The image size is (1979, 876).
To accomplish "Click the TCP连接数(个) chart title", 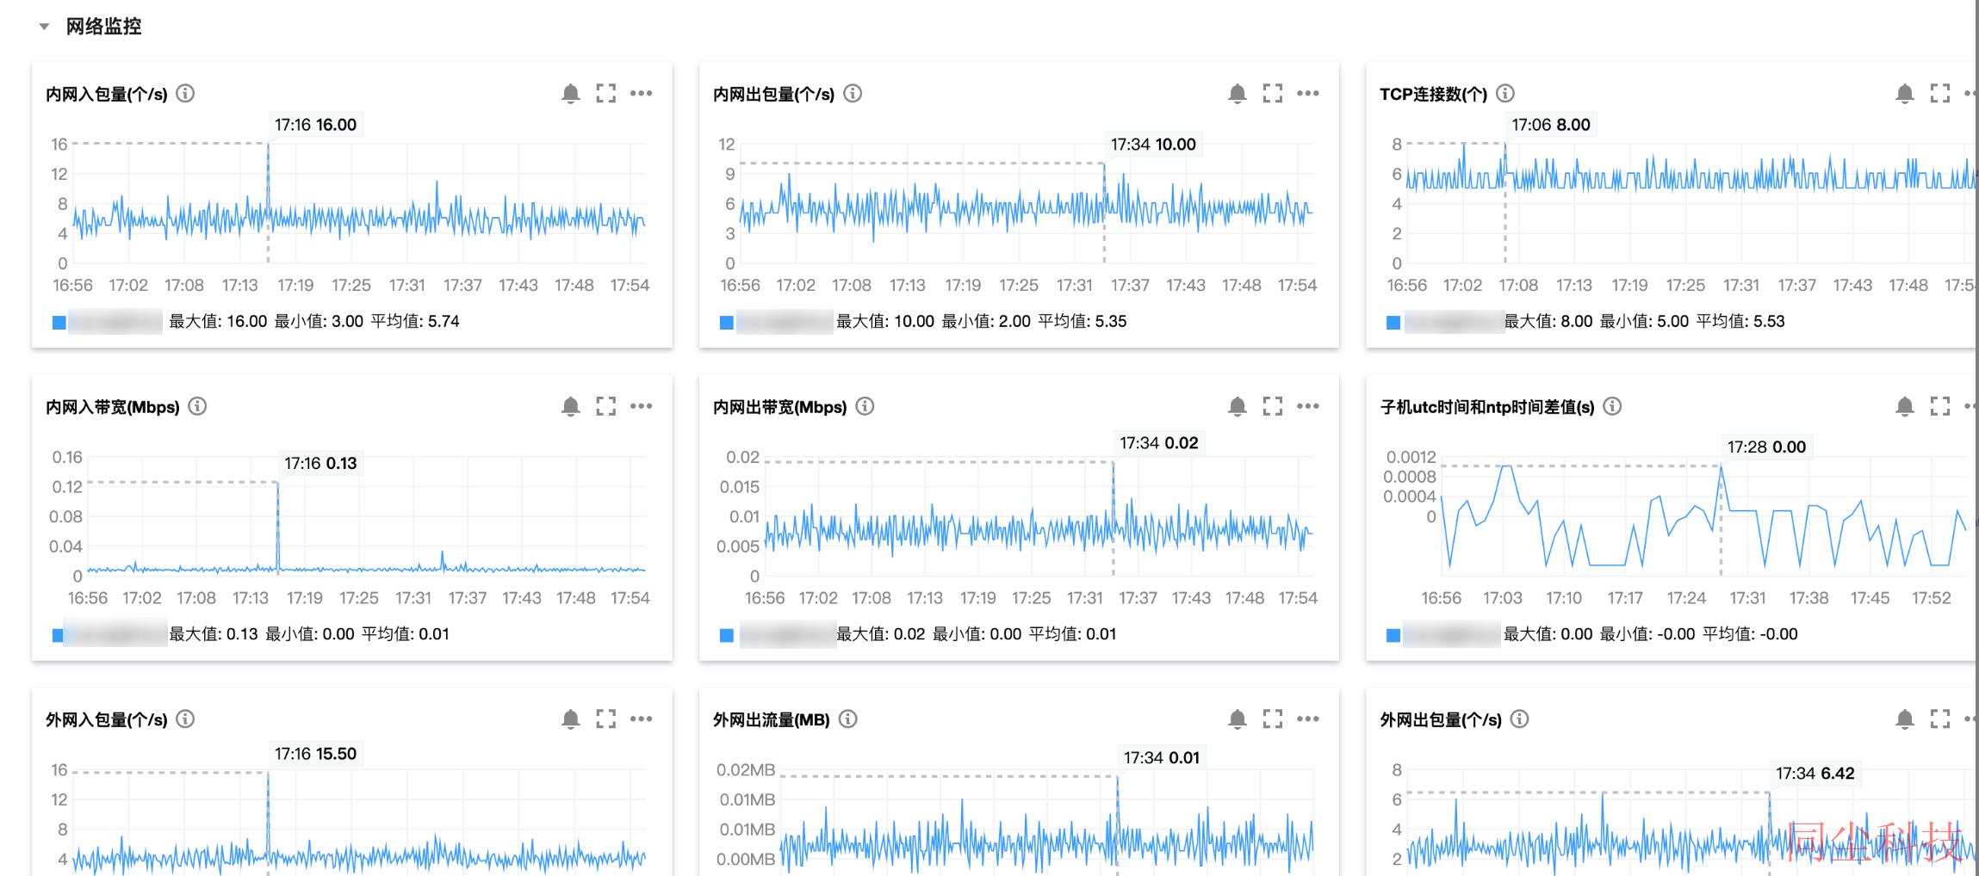I will (1434, 94).
